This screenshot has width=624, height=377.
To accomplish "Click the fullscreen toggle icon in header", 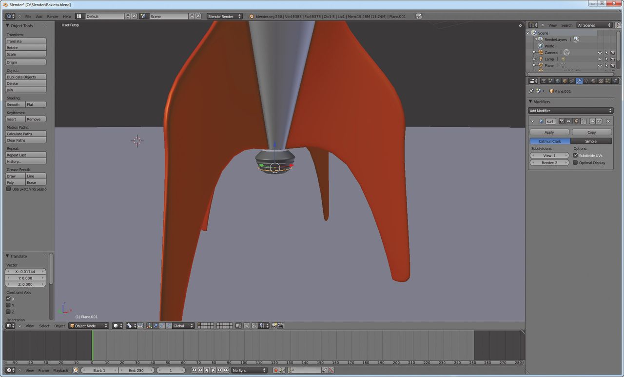I will click(x=418, y=16).
